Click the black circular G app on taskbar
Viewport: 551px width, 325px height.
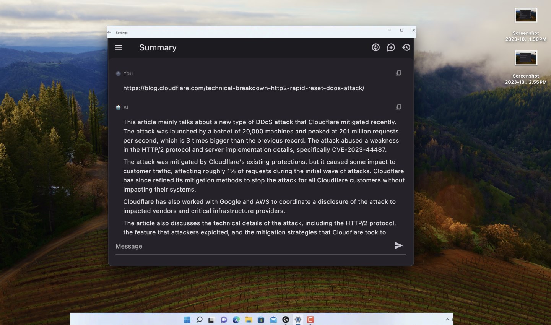click(x=286, y=320)
